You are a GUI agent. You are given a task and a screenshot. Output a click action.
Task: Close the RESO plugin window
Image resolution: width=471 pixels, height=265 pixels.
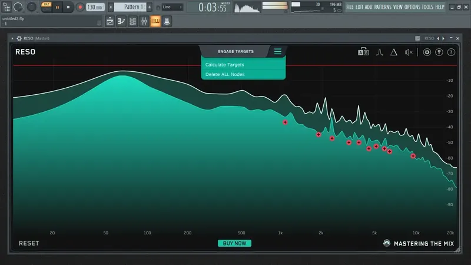click(x=458, y=38)
